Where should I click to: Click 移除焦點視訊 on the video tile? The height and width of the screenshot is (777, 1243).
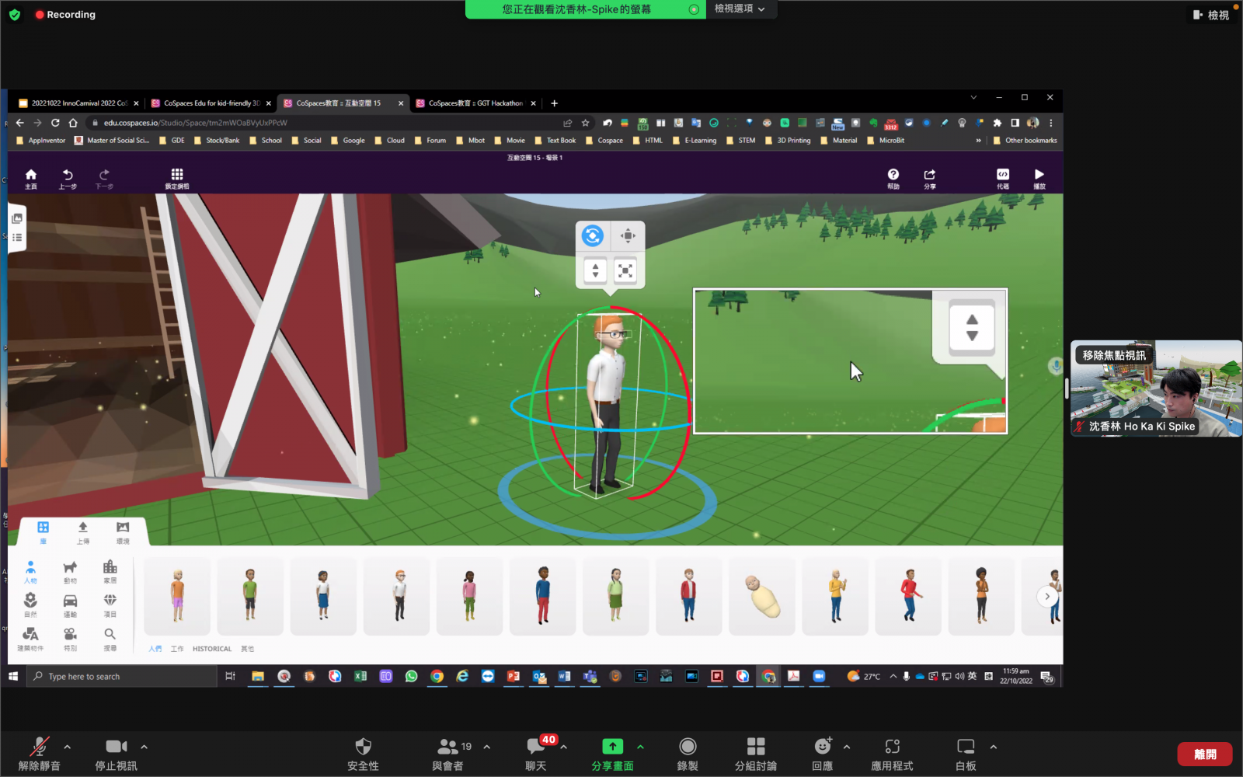pyautogui.click(x=1114, y=355)
